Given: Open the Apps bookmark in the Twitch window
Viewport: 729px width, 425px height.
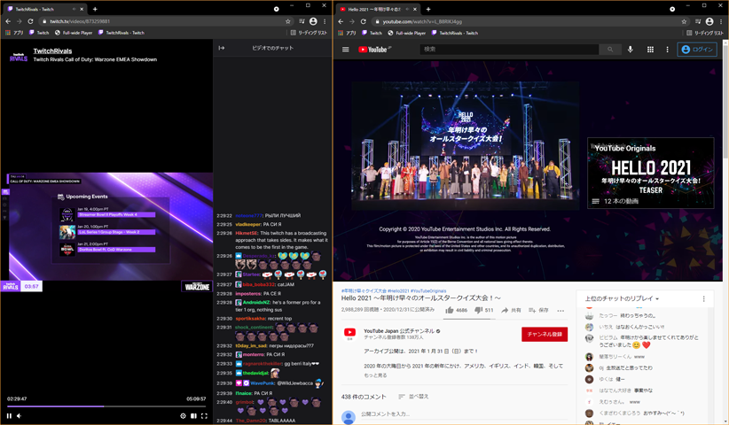Looking at the screenshot, I should pyautogui.click(x=14, y=33).
